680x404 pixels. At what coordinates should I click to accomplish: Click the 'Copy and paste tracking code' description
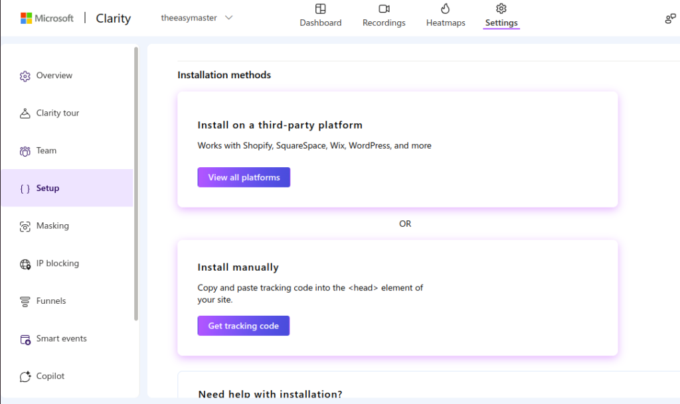point(310,294)
